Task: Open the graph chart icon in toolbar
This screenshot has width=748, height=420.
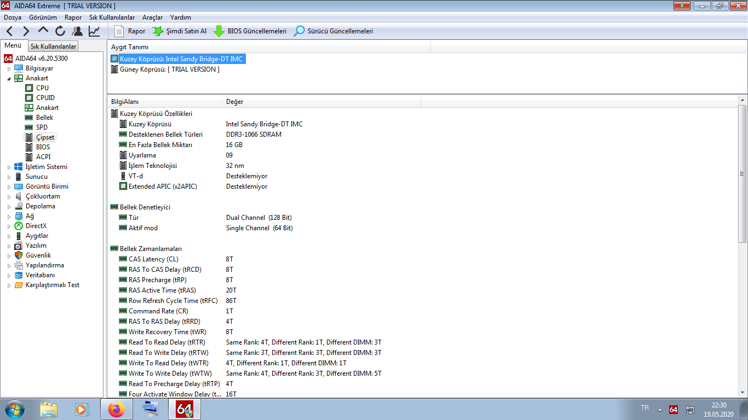Action: click(94, 31)
